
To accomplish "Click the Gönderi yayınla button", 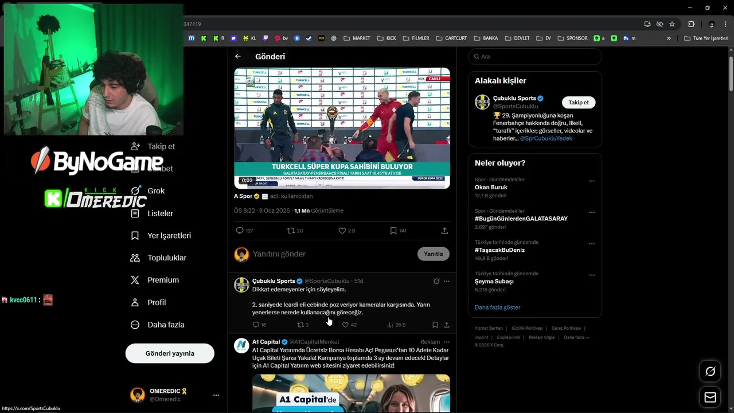I will coord(170,353).
